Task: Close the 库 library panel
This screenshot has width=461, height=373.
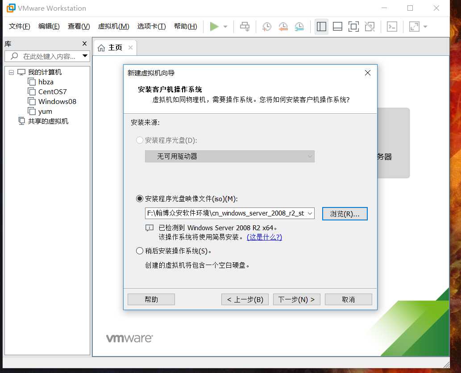Action: point(85,44)
